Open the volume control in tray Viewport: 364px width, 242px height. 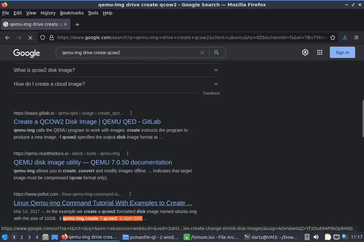coord(316,237)
